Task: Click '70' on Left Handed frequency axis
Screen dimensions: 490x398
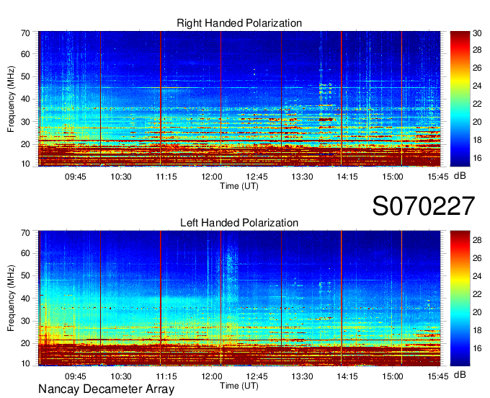Action: 26,233
